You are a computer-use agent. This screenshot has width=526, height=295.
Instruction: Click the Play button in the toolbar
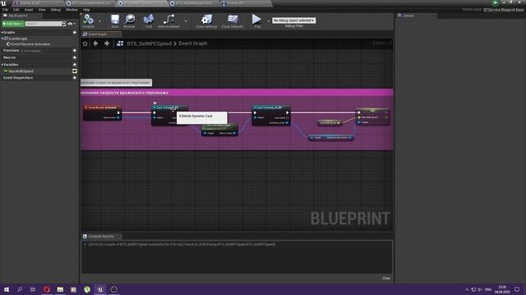257,21
